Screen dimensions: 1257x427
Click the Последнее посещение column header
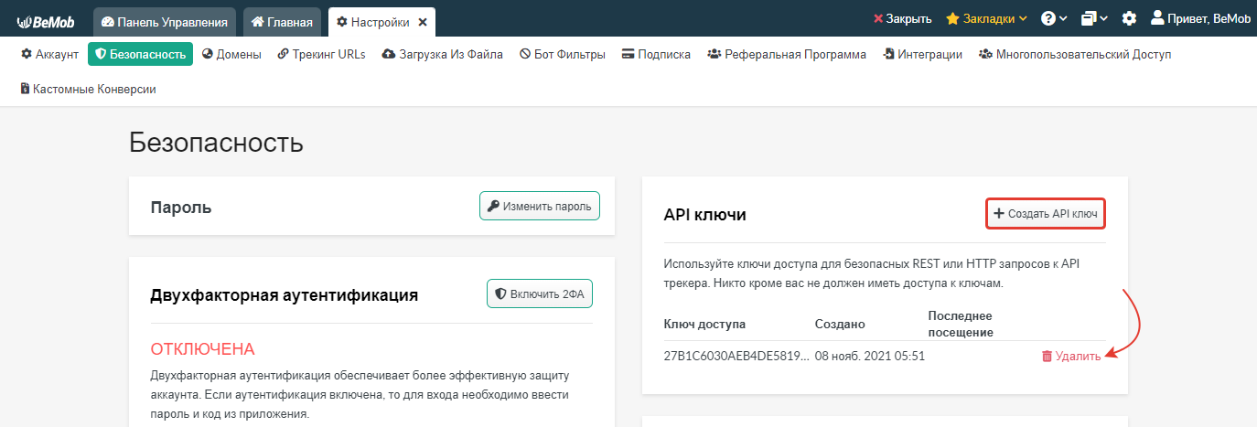click(961, 324)
